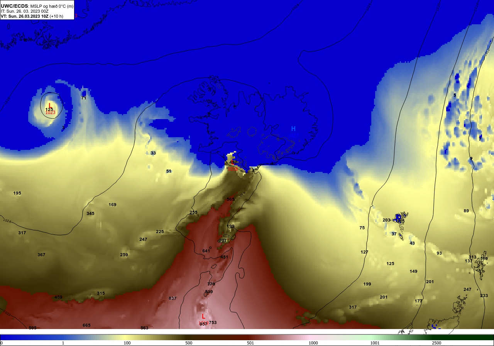
Task: Click the map value 149
Action: pos(413,271)
